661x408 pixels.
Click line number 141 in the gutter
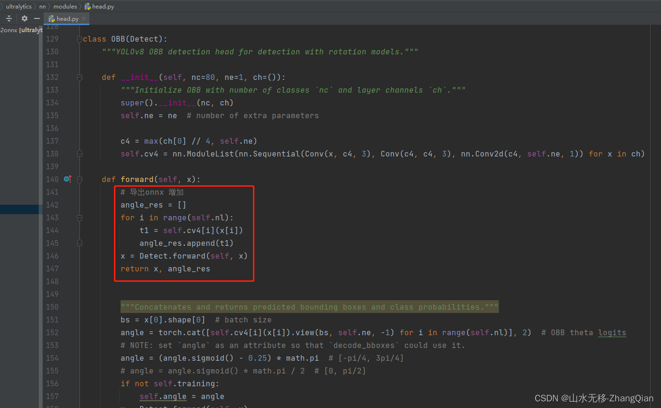(52, 192)
